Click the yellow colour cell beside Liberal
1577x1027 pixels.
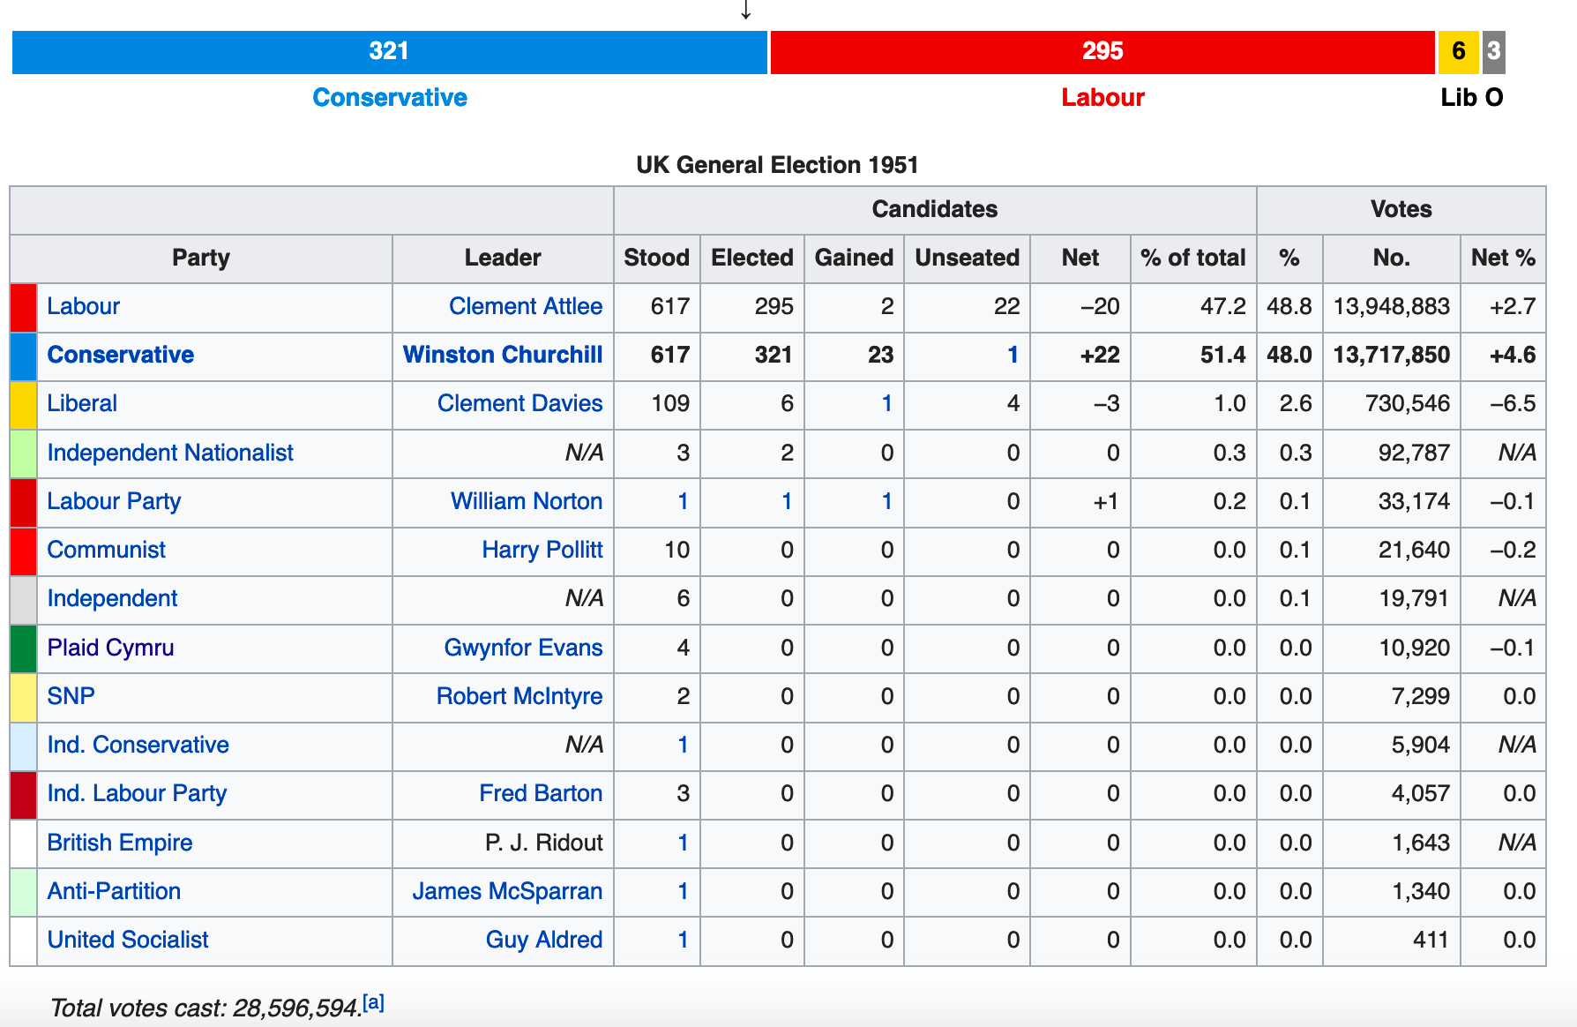coord(24,405)
